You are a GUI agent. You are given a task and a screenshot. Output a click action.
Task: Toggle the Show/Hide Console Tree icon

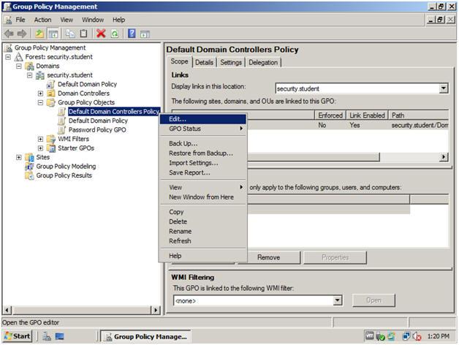tap(53, 34)
